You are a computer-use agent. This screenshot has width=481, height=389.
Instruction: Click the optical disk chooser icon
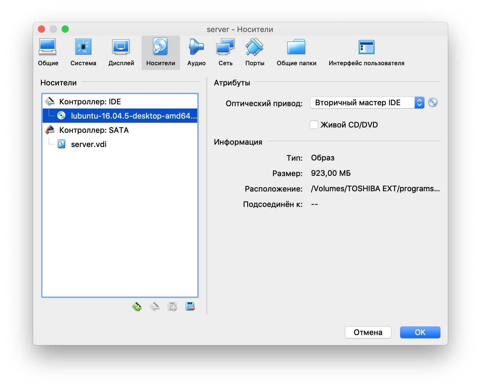coord(433,103)
